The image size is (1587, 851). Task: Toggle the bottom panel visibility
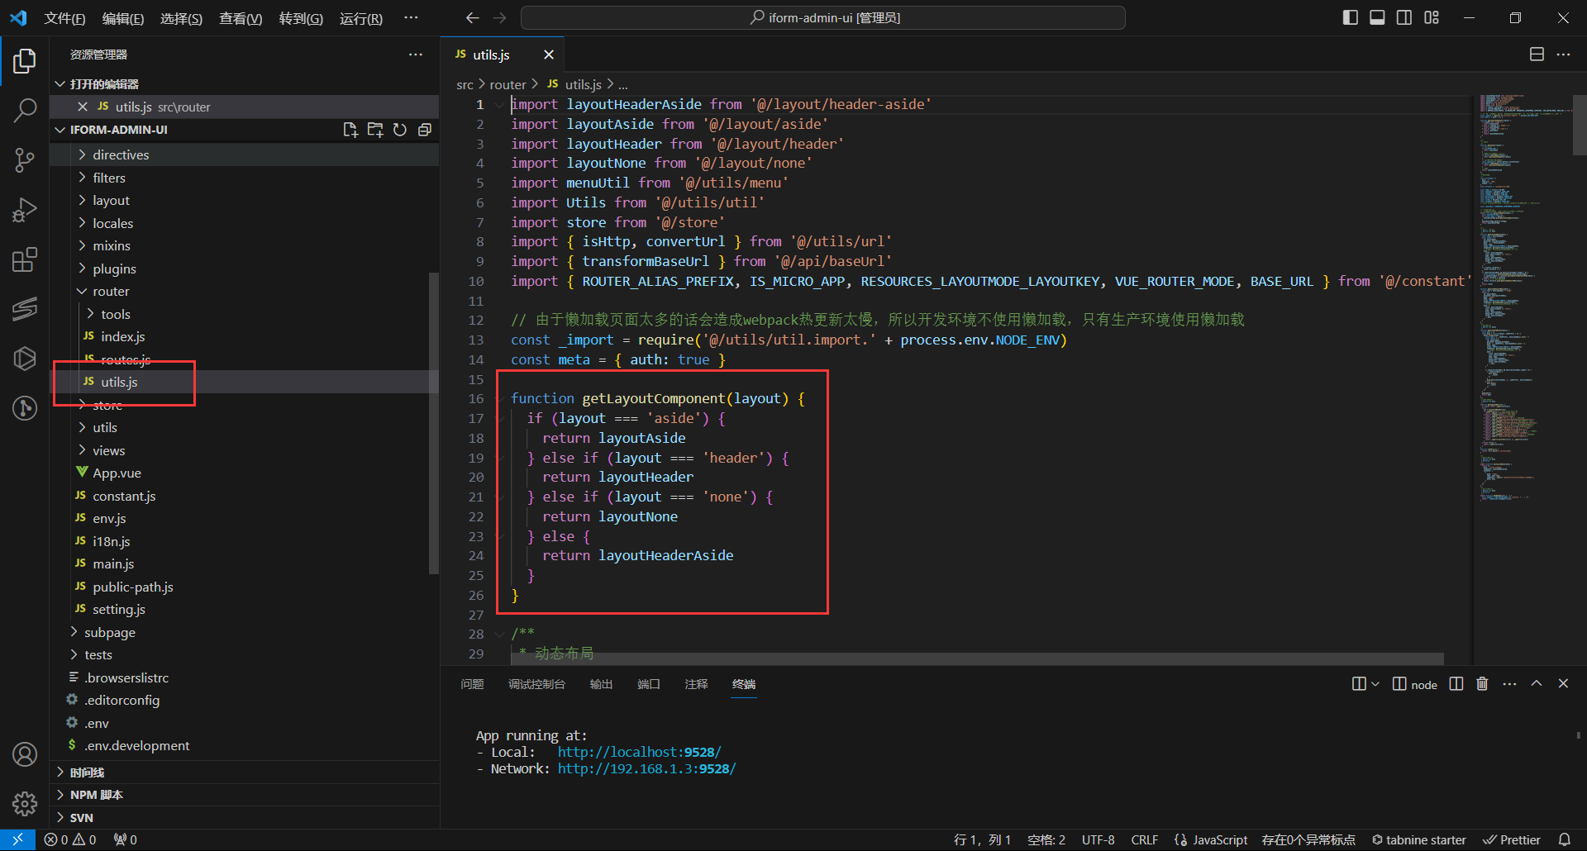coord(1377,17)
